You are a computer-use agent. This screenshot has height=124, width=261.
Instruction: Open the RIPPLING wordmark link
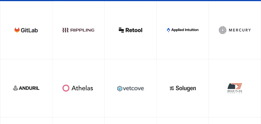click(x=82, y=30)
